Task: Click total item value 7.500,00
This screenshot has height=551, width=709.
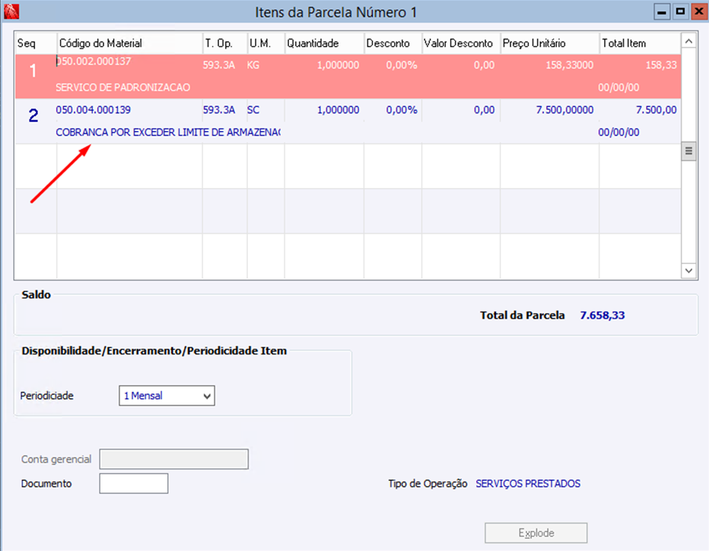Action: tap(656, 110)
